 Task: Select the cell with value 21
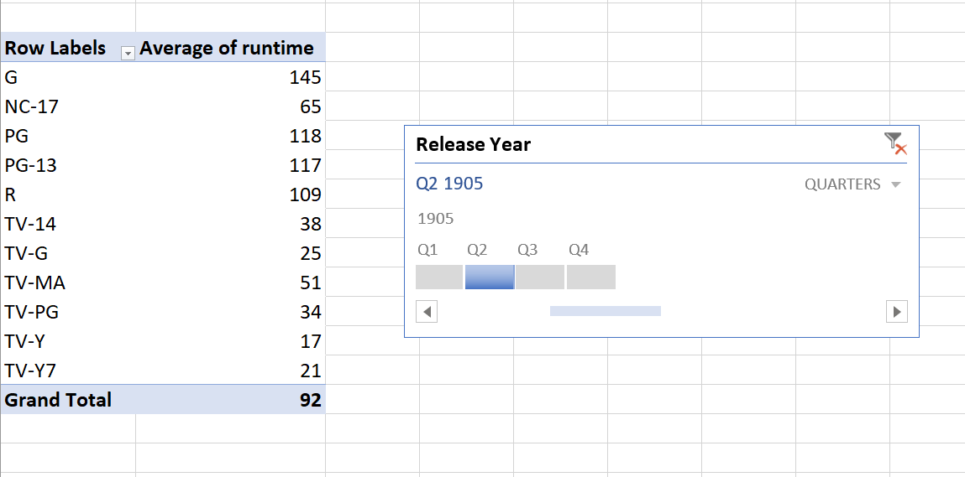point(230,370)
